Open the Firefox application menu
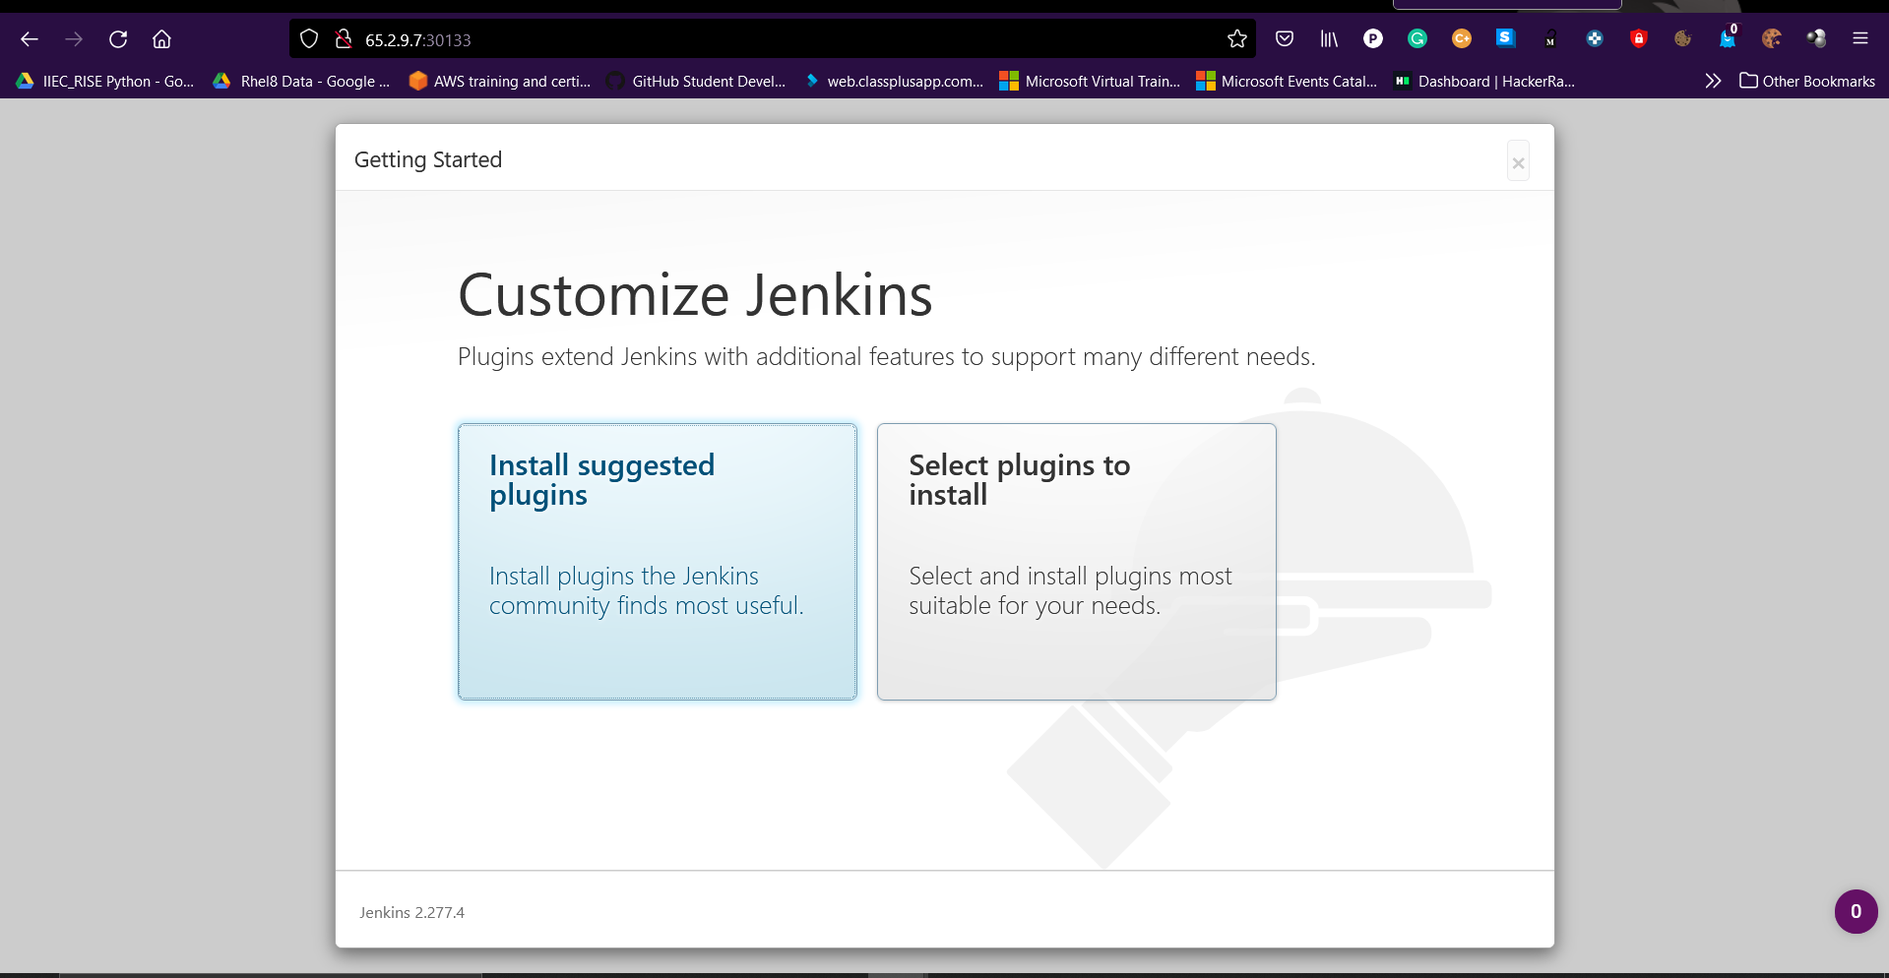The width and height of the screenshot is (1889, 978). click(1859, 39)
